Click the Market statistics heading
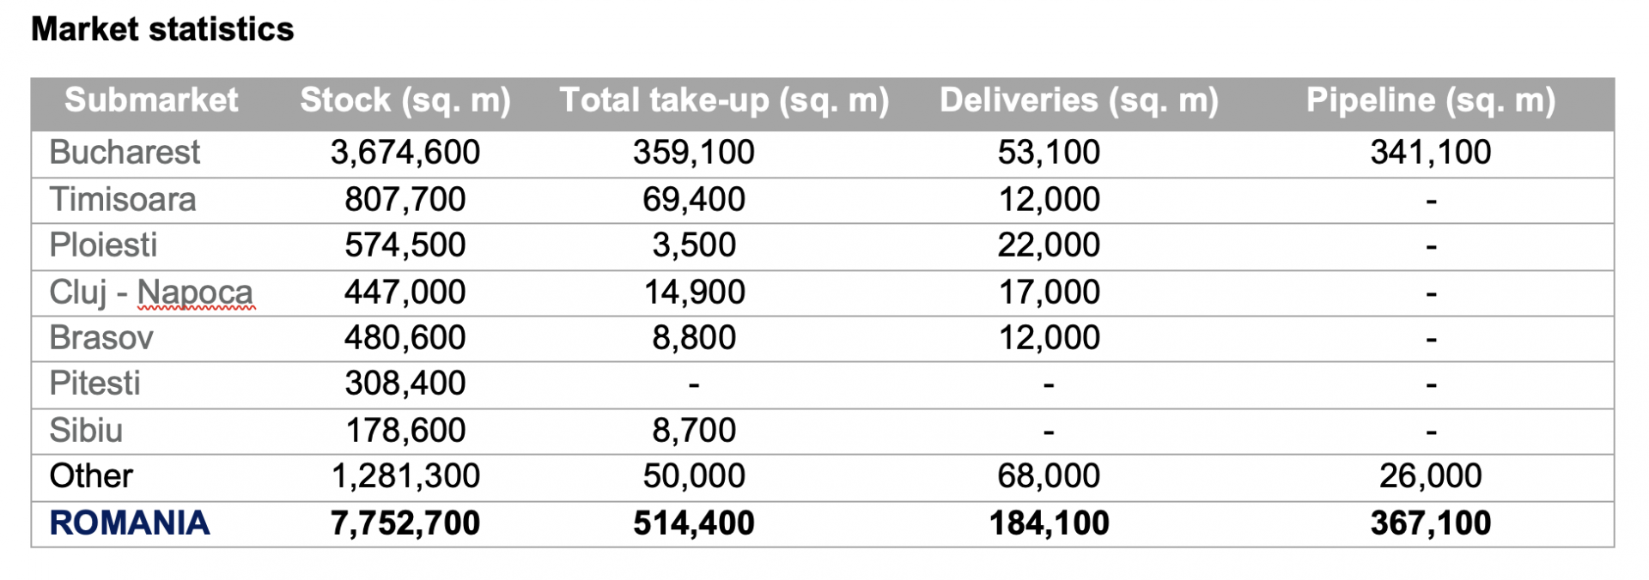This screenshot has height=580, width=1649. tap(162, 29)
